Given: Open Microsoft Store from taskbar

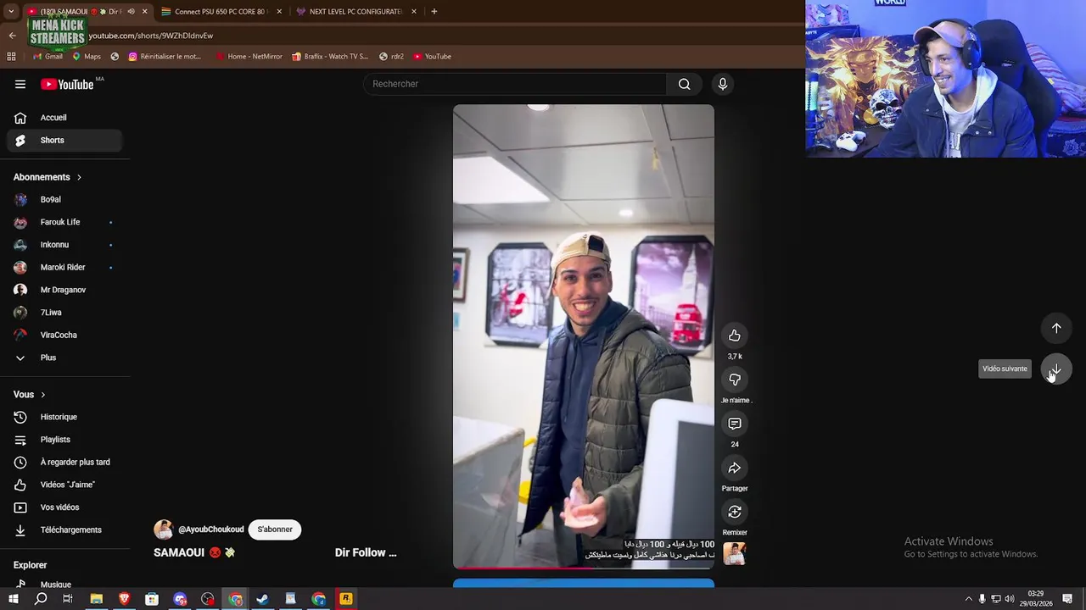Looking at the screenshot, I should pyautogui.click(x=152, y=599).
